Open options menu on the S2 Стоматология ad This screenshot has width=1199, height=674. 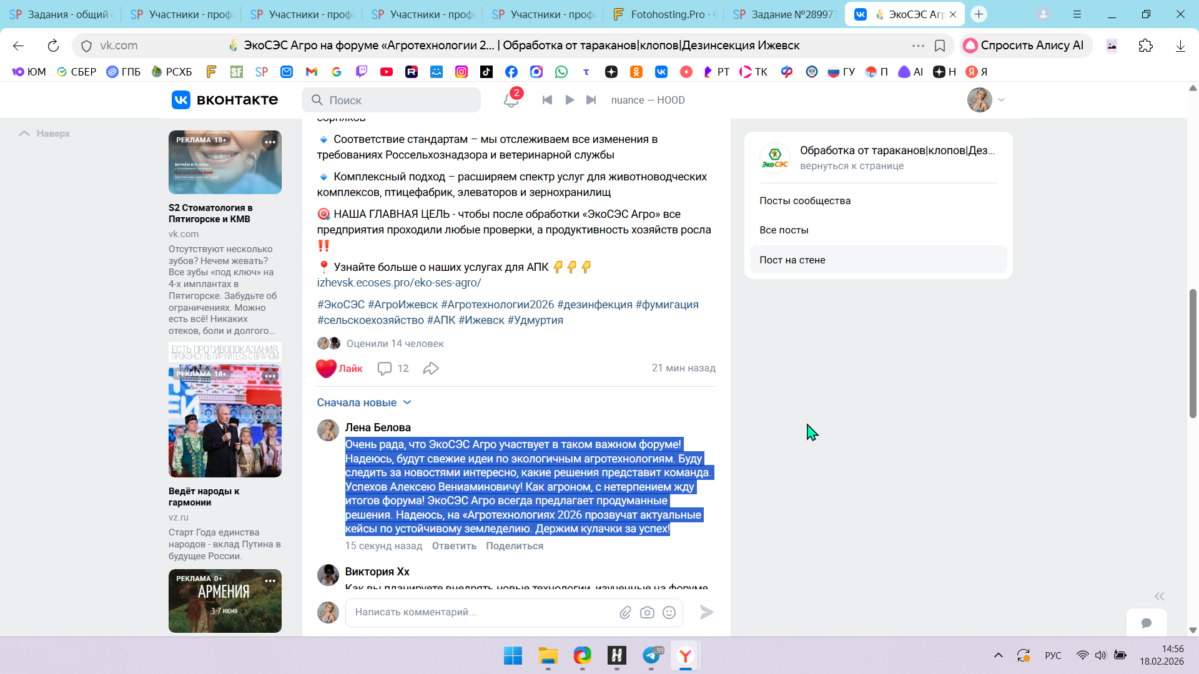click(270, 142)
